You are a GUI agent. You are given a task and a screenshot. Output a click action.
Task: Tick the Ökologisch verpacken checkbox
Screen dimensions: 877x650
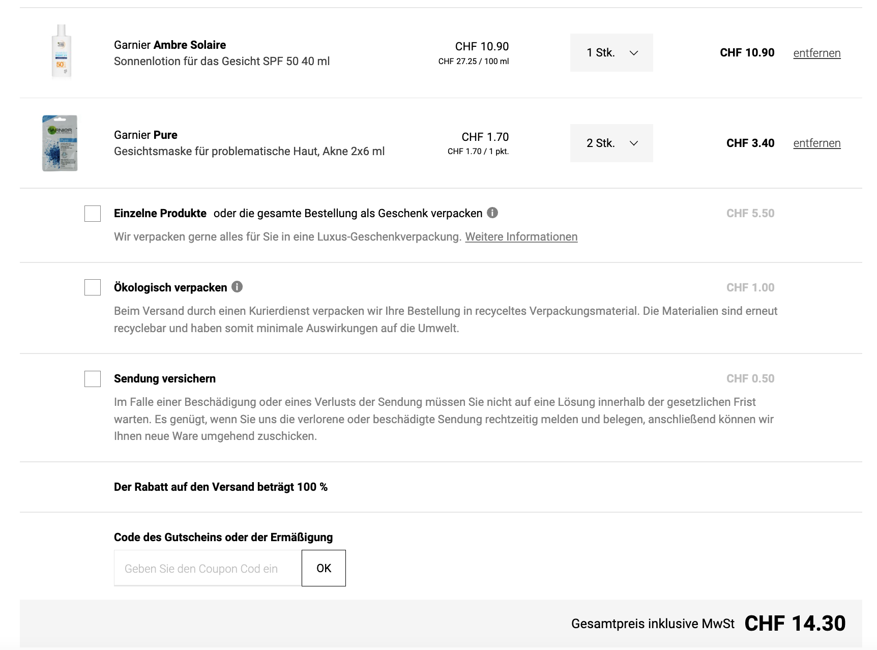click(93, 287)
